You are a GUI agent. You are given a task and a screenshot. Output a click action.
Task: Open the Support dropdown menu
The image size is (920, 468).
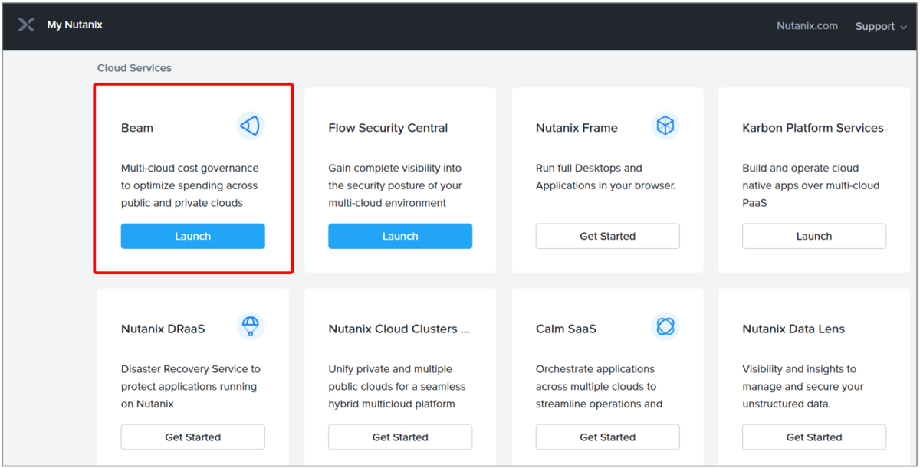pos(881,26)
